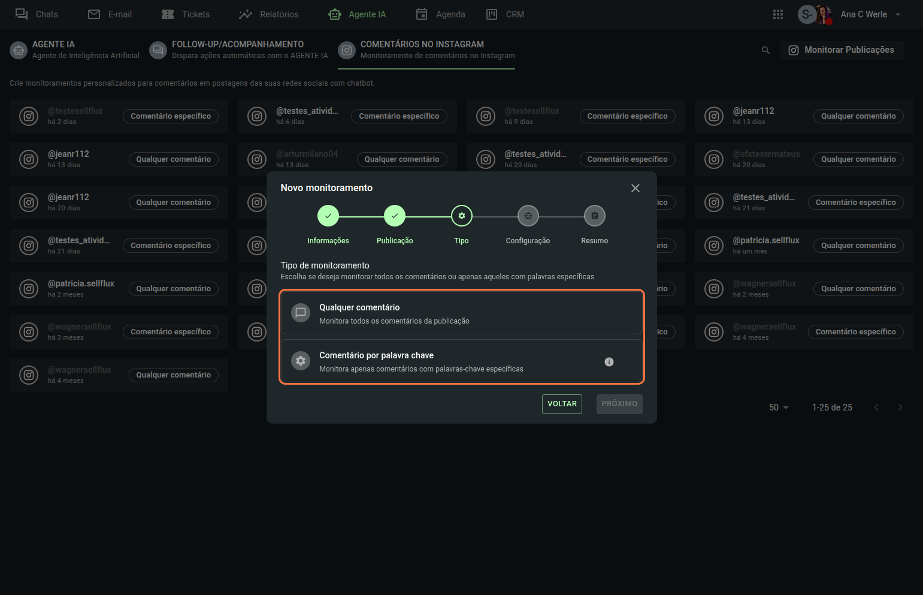
Task: Switch to the FOLLOW-UP/ACOMPANHAMENTO tab
Action: 238,50
